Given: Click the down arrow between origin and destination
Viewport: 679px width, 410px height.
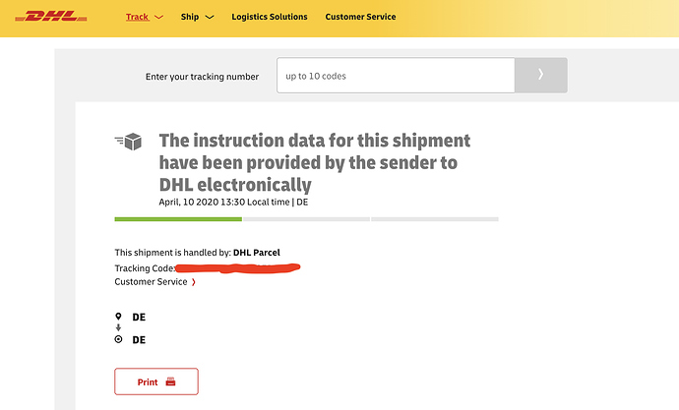Looking at the screenshot, I should 119,328.
